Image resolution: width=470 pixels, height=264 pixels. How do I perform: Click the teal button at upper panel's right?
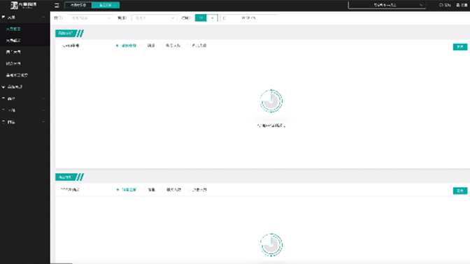point(460,47)
